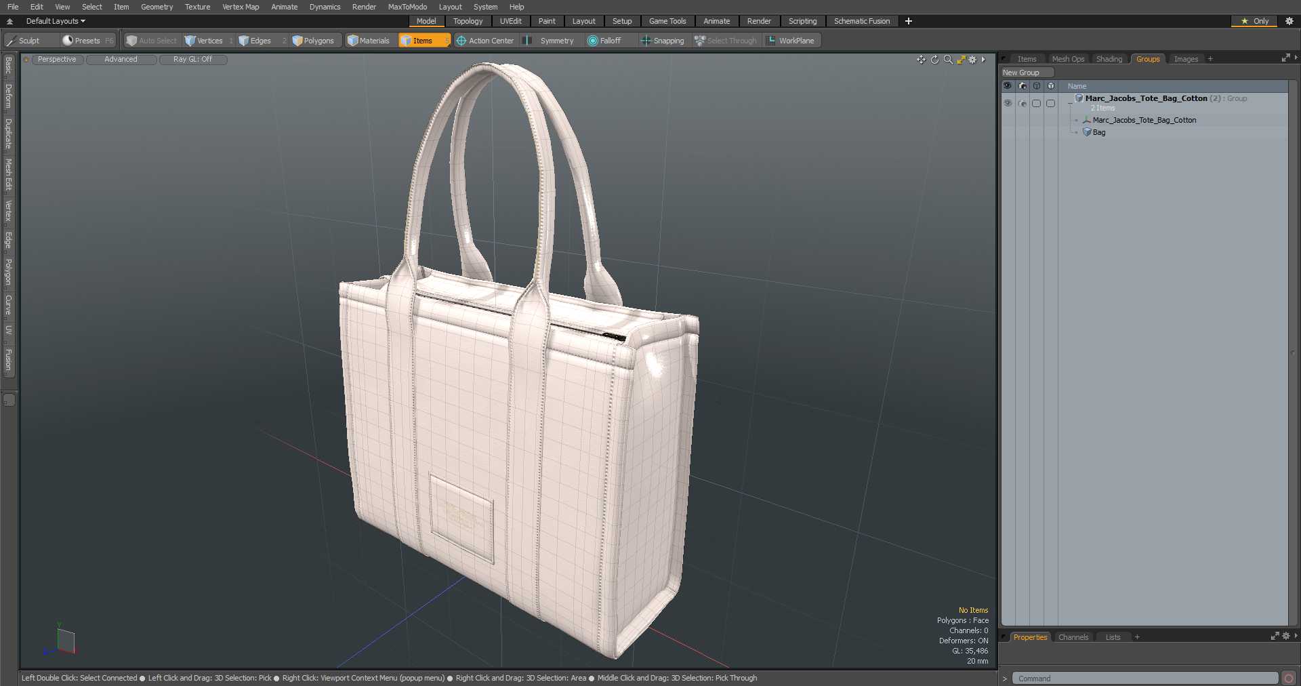Open the viewport settings gear
This screenshot has width=1301, height=686.
(x=972, y=60)
